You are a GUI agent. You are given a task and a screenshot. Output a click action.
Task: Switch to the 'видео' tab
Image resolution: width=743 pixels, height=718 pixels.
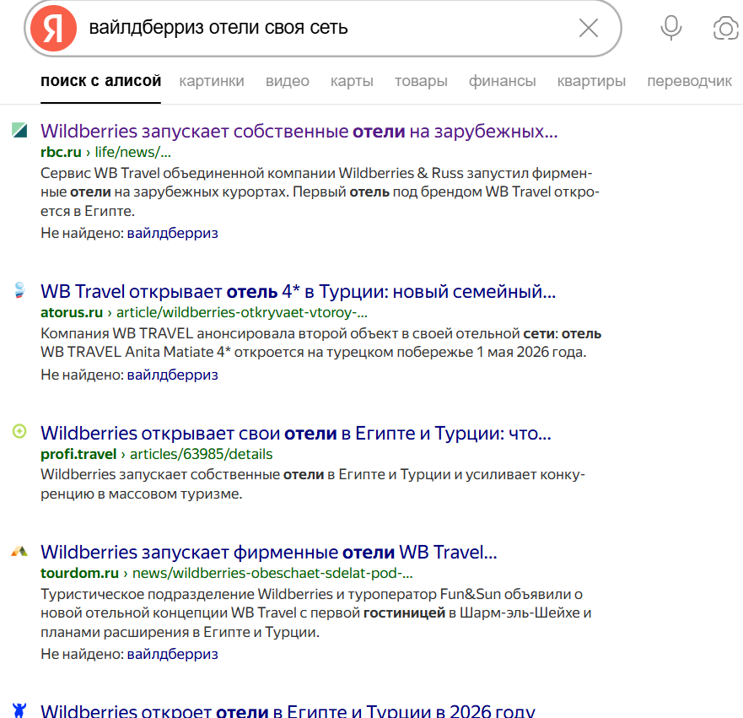[287, 81]
